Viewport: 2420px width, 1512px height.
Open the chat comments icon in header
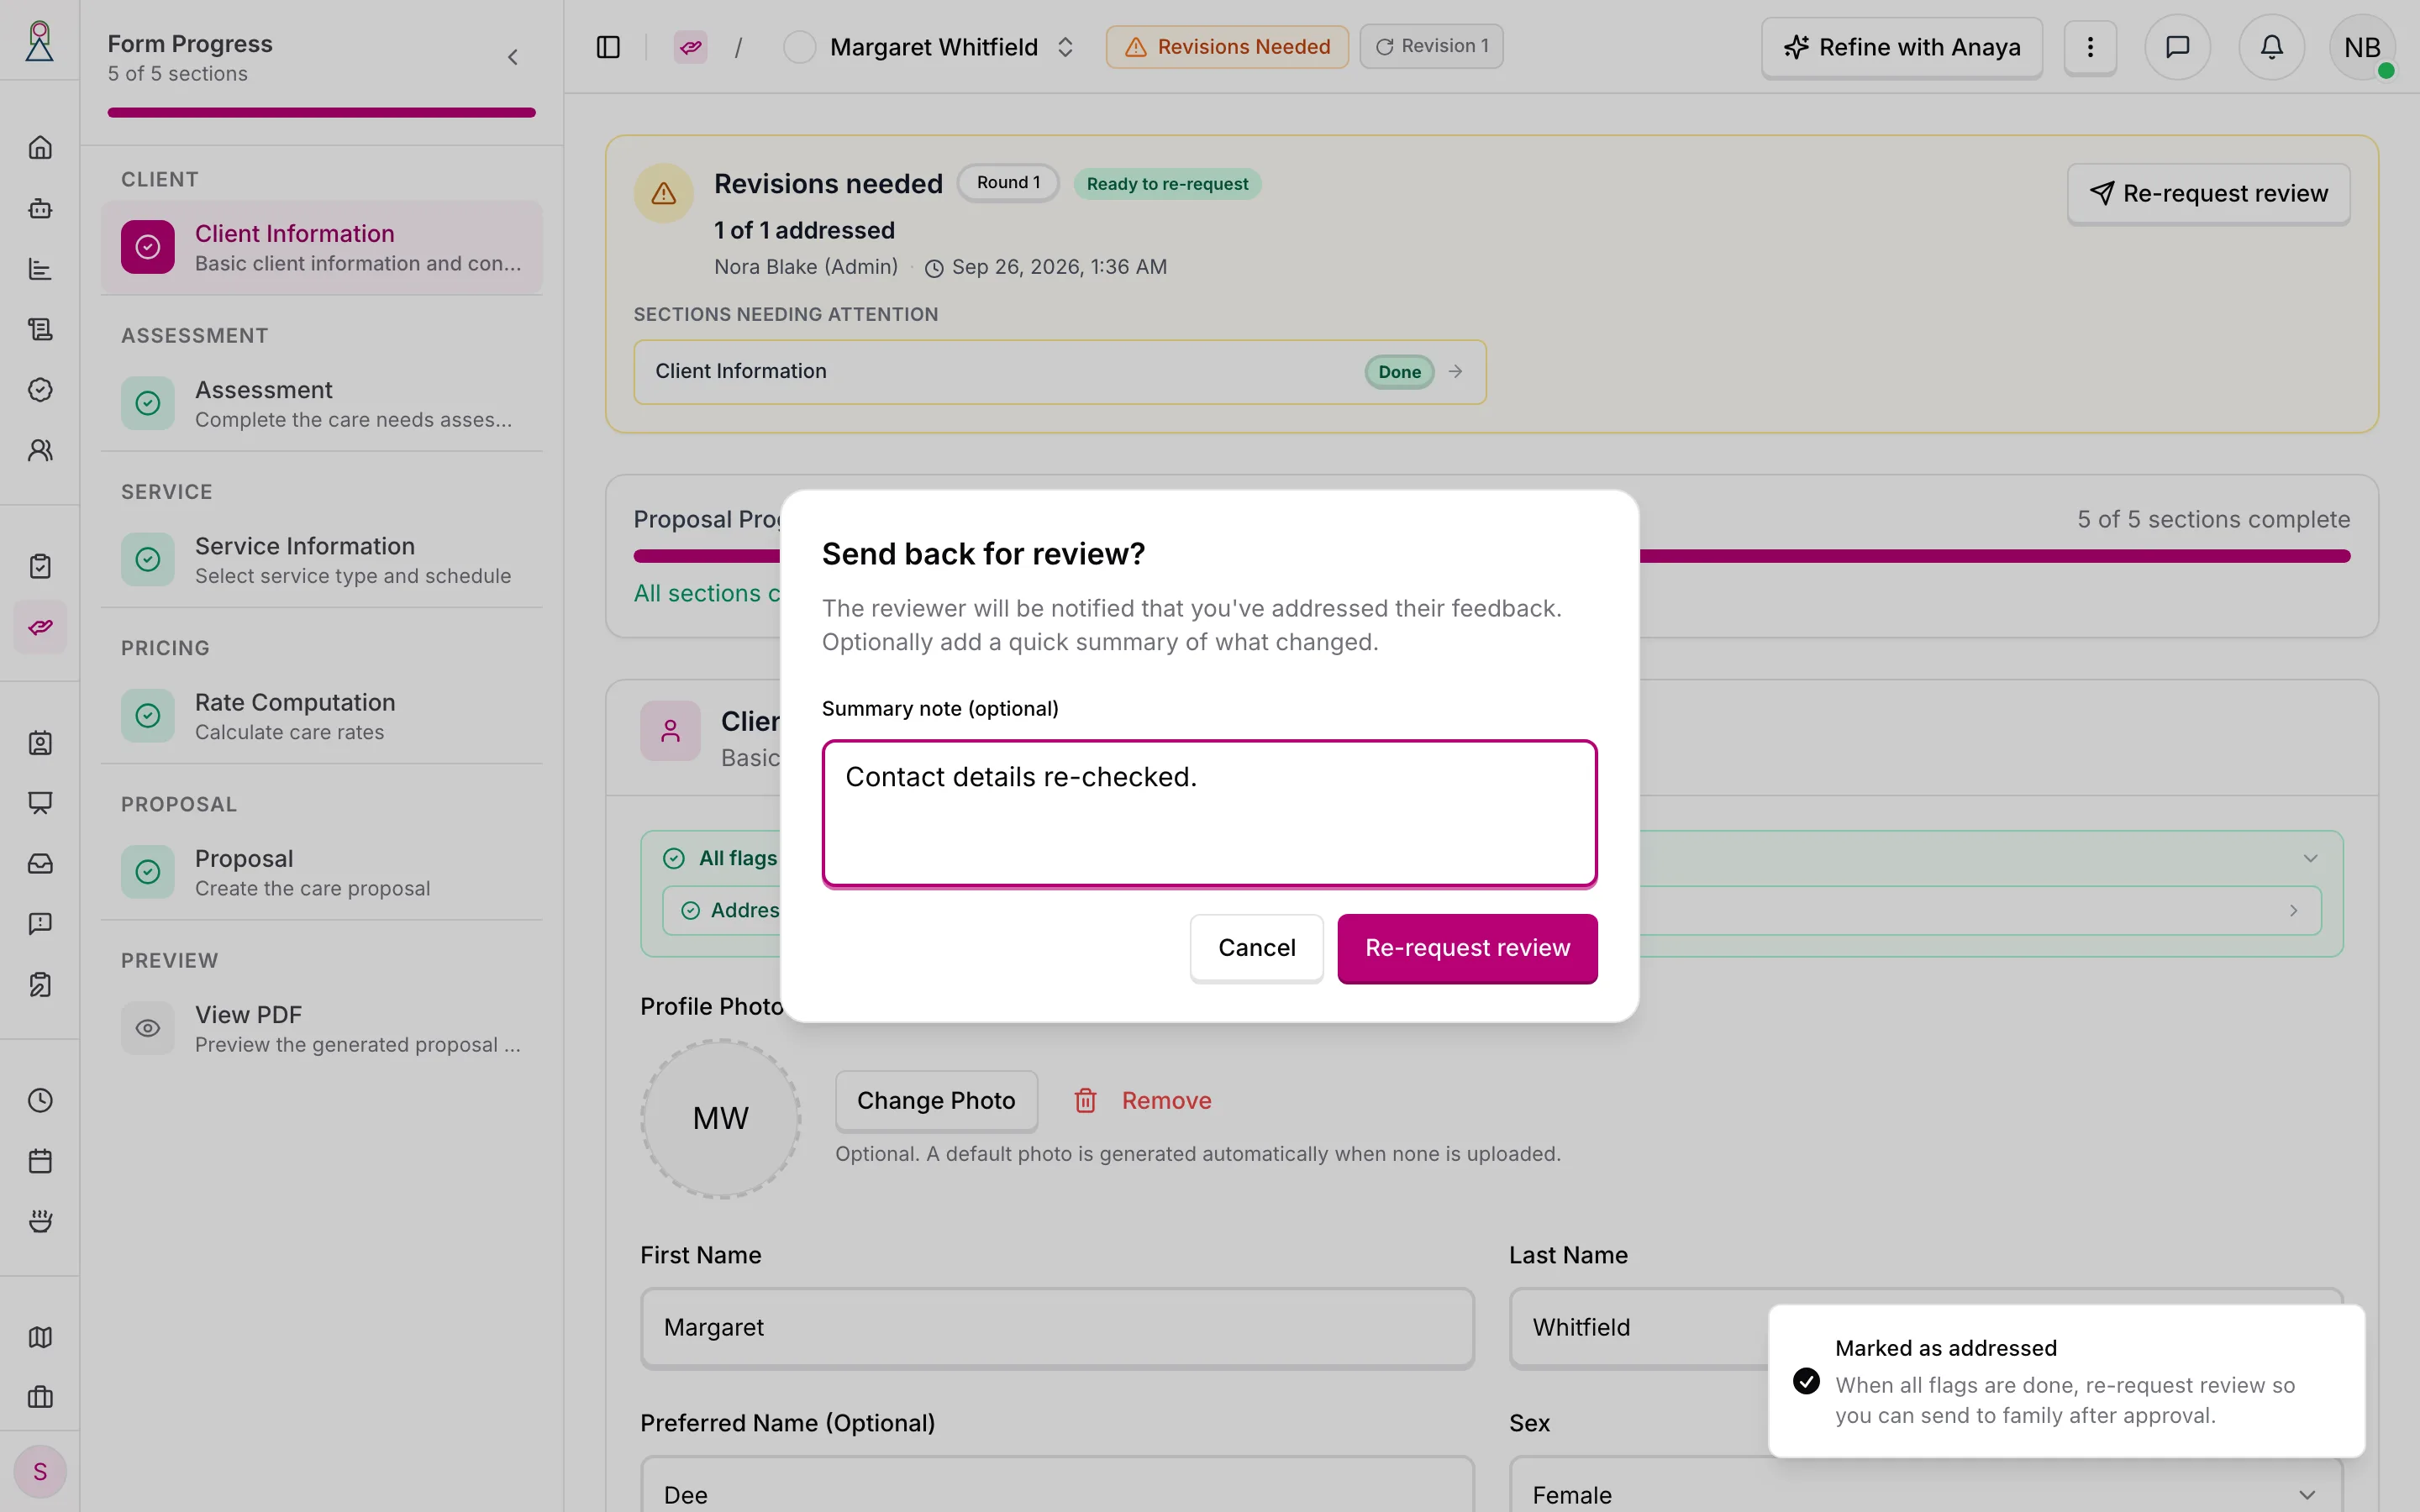(2177, 47)
